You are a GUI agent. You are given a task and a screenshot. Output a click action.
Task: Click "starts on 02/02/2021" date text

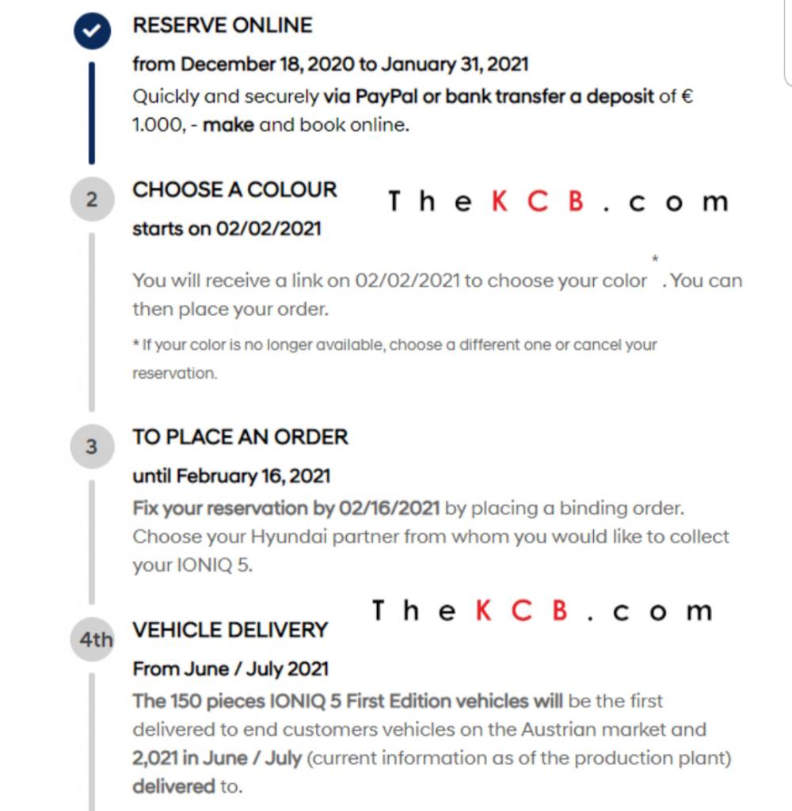click(x=227, y=229)
